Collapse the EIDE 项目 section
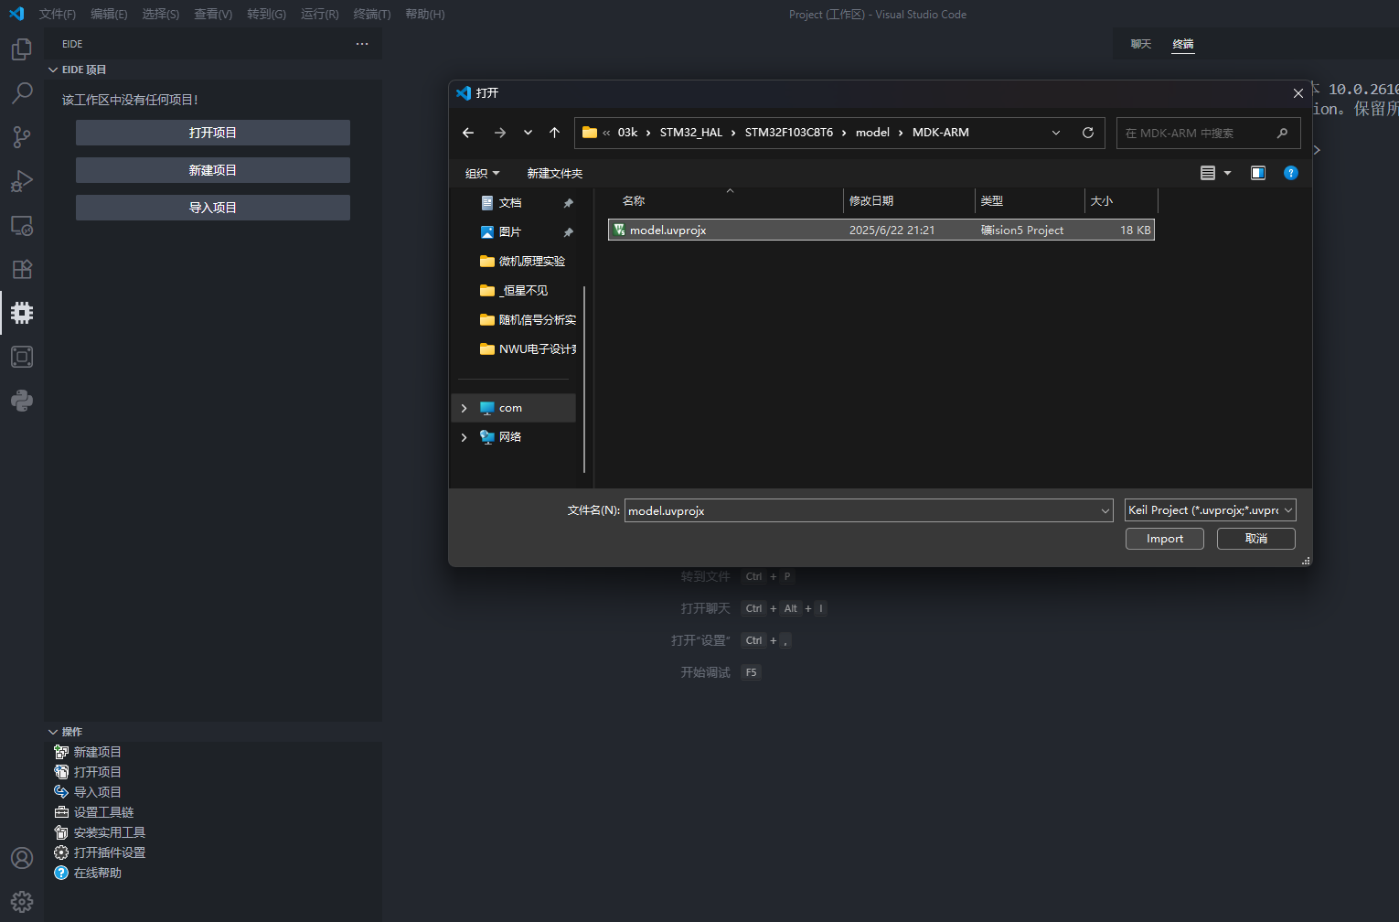 [x=53, y=70]
